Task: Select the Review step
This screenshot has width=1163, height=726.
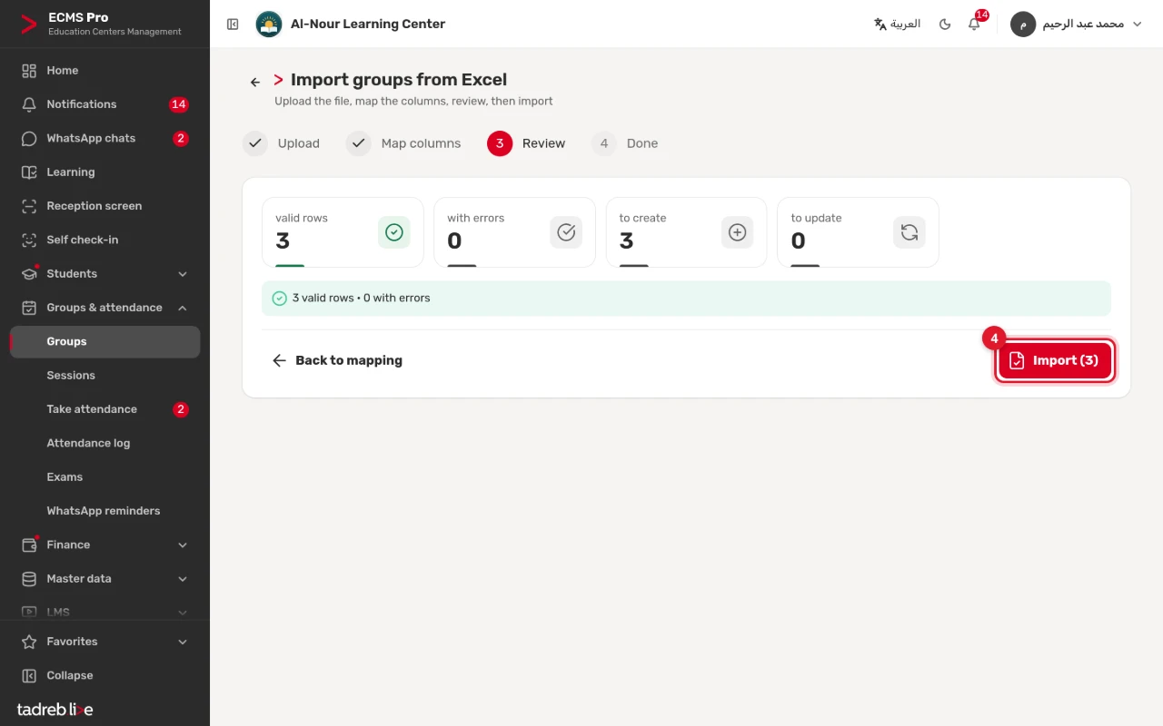Action: pyautogui.click(x=526, y=143)
